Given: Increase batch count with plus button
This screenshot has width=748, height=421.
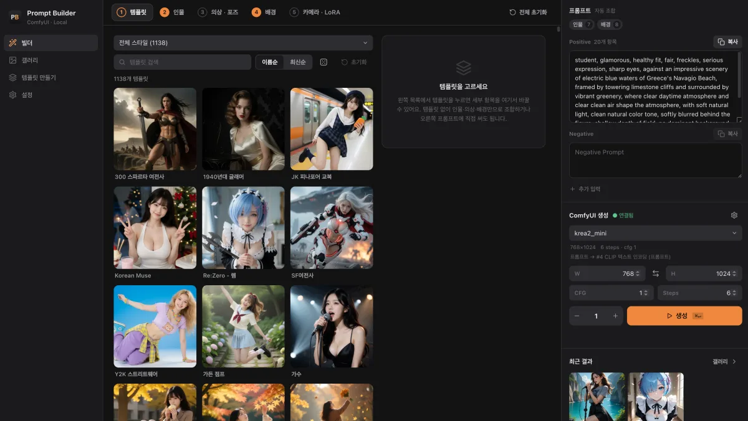Looking at the screenshot, I should click(615, 316).
